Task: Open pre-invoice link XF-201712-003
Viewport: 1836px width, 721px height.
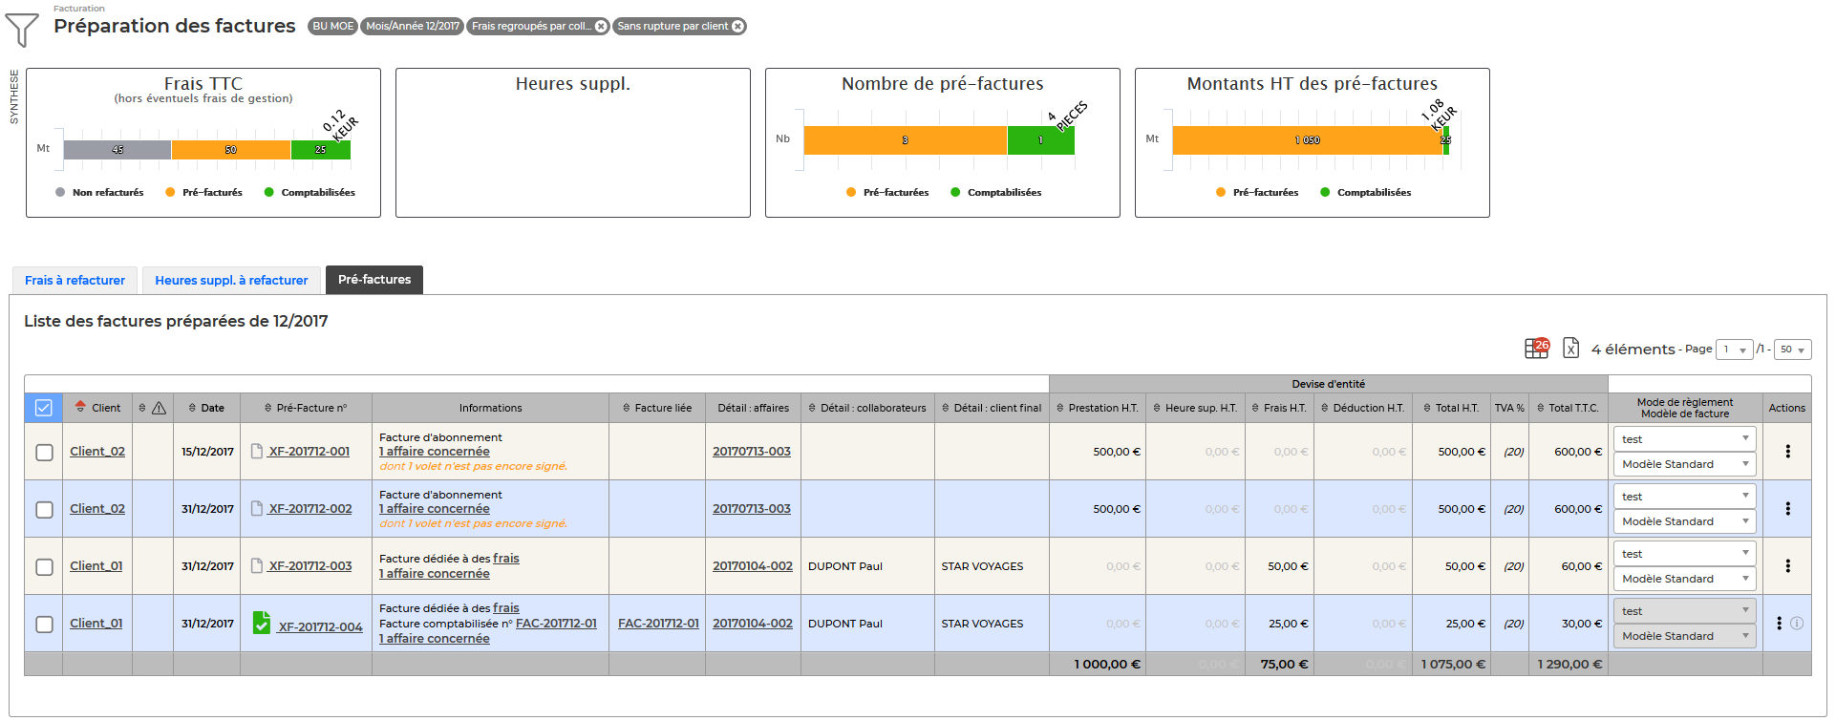Action: tap(310, 565)
